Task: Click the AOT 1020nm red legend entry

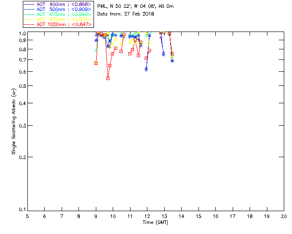Action: [57, 24]
